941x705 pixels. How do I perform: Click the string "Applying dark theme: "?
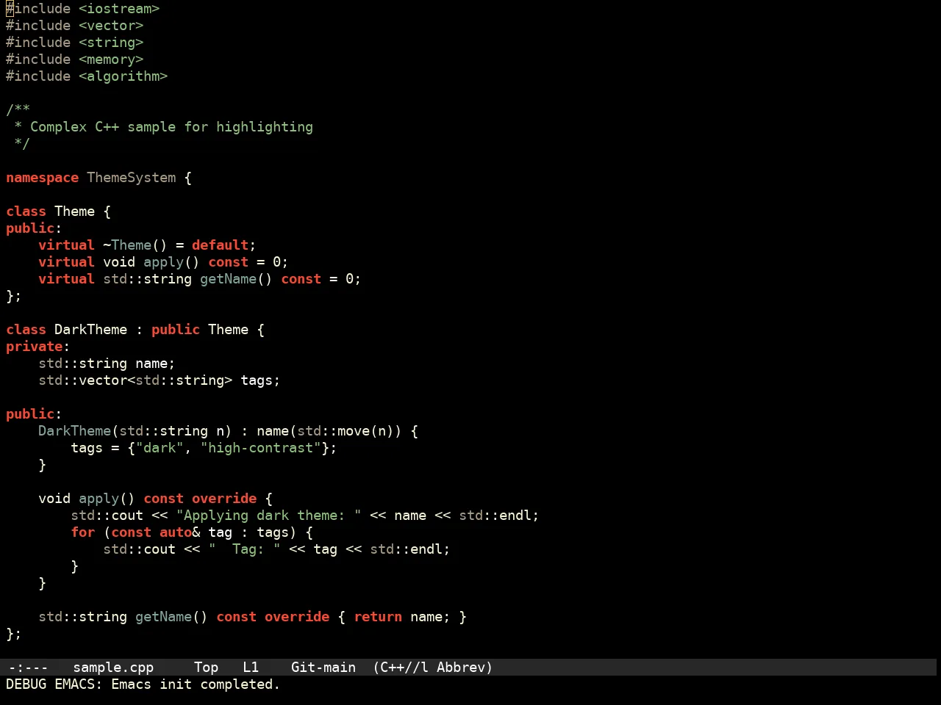268,516
